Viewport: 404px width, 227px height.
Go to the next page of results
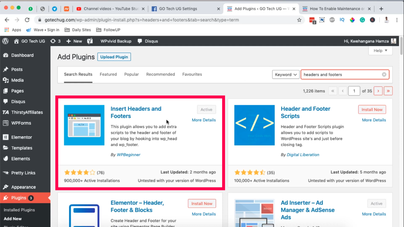[378, 91]
